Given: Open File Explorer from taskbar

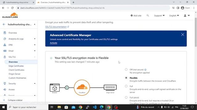Looking at the screenshot, I should [x=59, y=107].
